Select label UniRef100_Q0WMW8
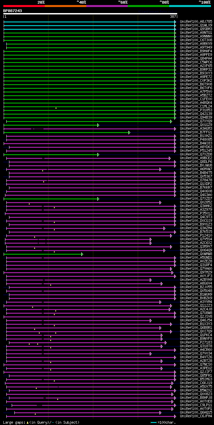Screen dimensions: 214x425 click(196, 254)
